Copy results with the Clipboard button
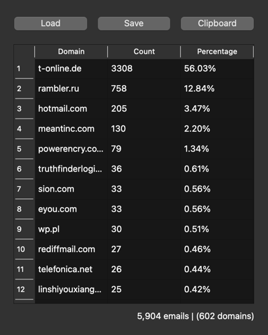268x335 pixels. pyautogui.click(x=217, y=23)
